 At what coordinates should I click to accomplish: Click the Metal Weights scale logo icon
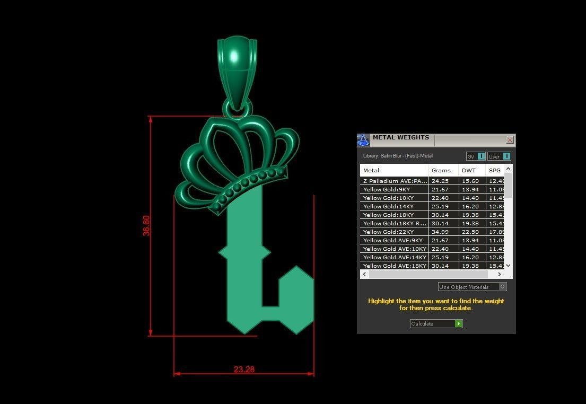(x=363, y=140)
